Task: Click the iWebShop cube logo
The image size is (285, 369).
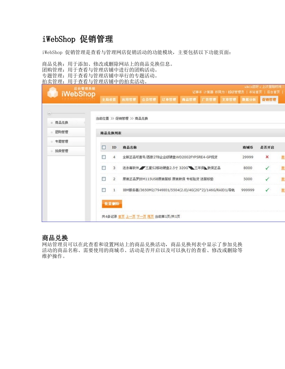Action: [x=52, y=92]
